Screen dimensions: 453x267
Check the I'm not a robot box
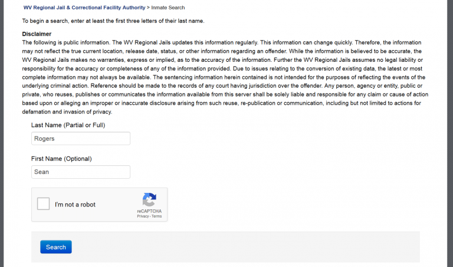pyautogui.click(x=43, y=204)
